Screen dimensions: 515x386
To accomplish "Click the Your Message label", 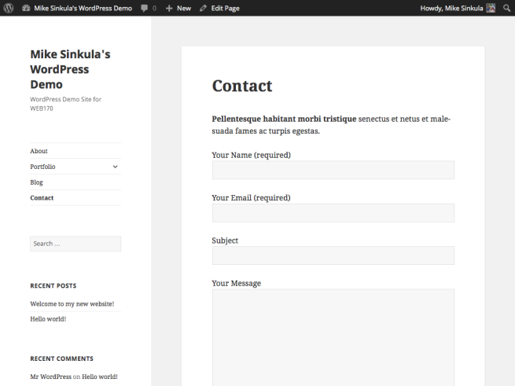I will pos(237,283).
